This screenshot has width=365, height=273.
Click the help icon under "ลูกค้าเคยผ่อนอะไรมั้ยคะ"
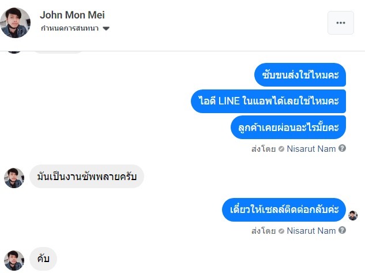(x=342, y=148)
